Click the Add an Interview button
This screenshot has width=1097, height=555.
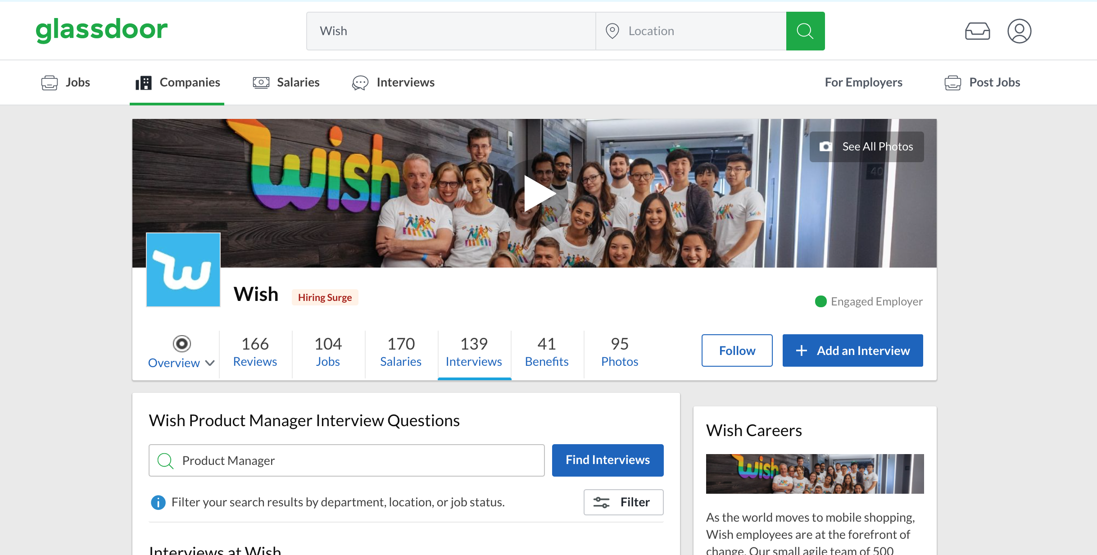coord(853,350)
